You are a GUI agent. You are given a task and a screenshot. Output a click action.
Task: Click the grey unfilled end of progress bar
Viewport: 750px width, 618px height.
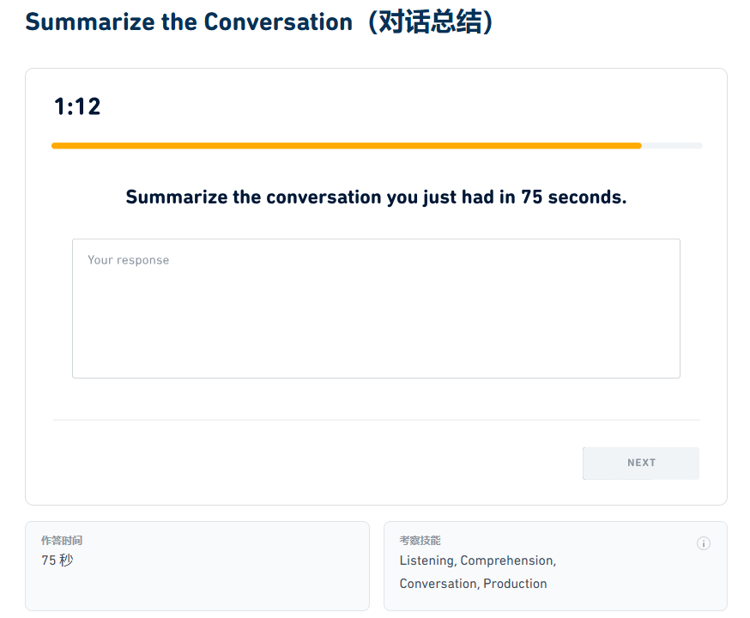pos(672,146)
